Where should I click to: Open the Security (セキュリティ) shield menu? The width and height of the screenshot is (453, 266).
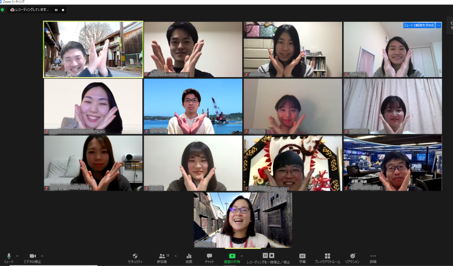pos(135,256)
